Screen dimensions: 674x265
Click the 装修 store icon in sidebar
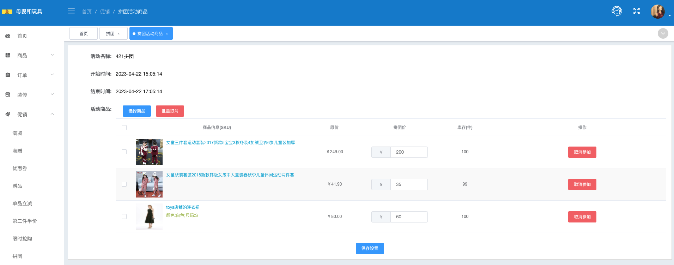tap(8, 95)
